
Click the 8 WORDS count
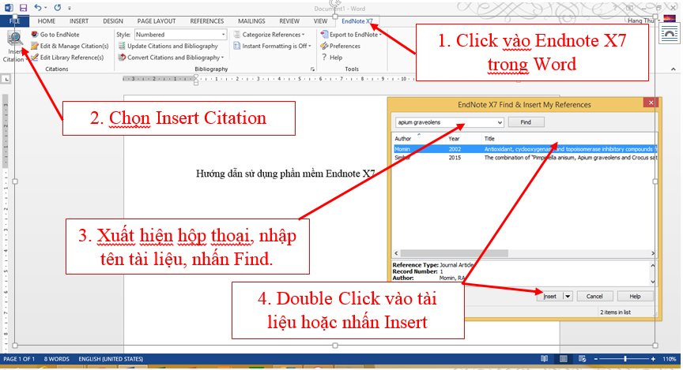click(x=57, y=359)
